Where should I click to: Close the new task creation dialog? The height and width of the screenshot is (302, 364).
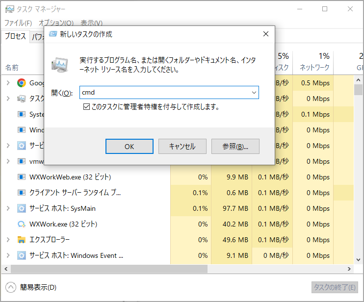[266, 34]
